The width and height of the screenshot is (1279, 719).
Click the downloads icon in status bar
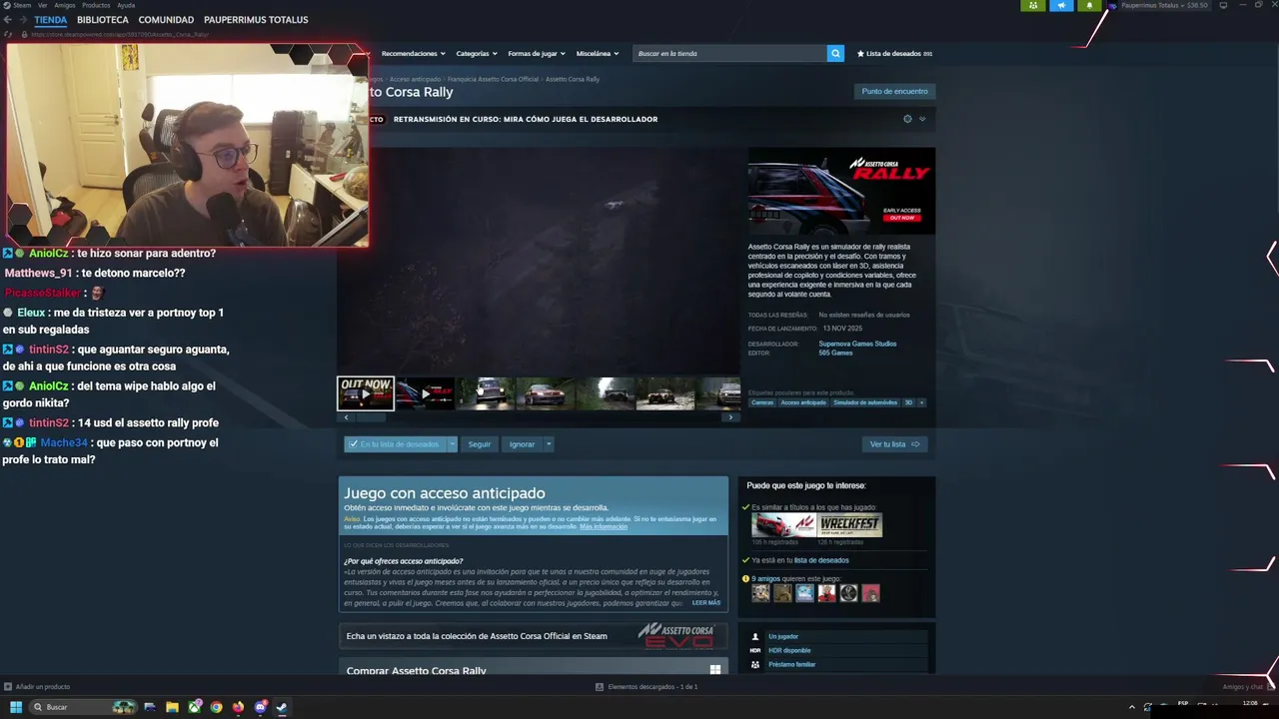point(600,687)
